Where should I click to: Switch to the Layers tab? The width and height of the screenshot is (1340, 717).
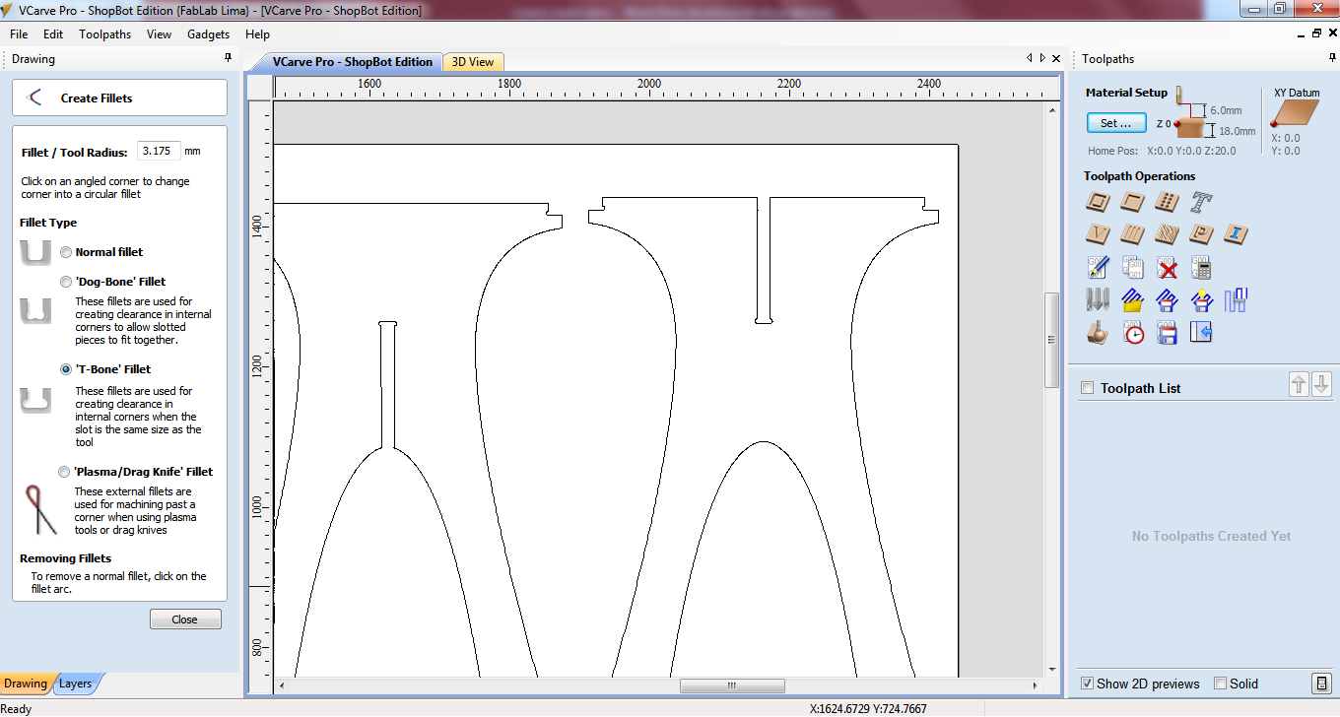pos(76,684)
